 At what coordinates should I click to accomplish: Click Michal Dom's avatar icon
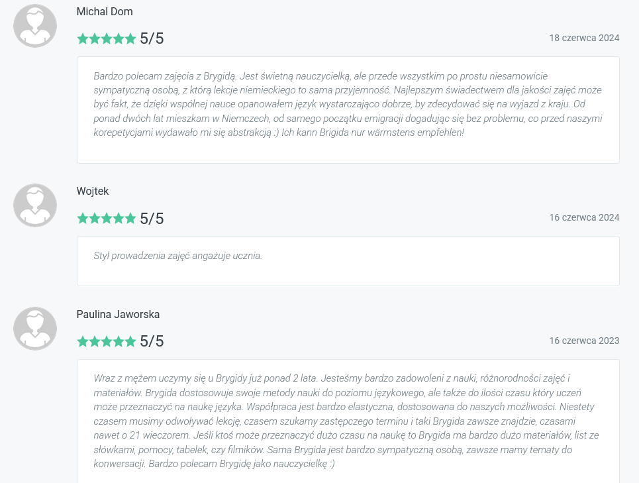[35, 26]
